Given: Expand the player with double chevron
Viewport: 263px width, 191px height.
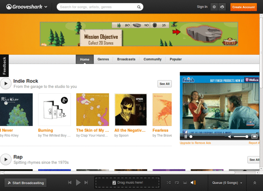Looking at the screenshot, I should click(x=254, y=183).
